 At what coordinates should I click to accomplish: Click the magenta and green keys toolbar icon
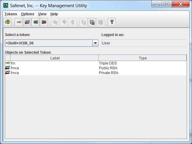(44, 22)
